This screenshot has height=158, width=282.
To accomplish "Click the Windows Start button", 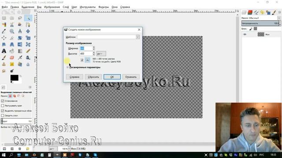I will (x=4, y=155).
